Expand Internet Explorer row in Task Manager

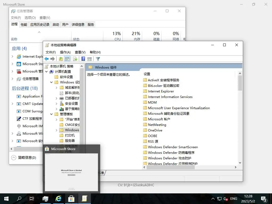point(12,56)
